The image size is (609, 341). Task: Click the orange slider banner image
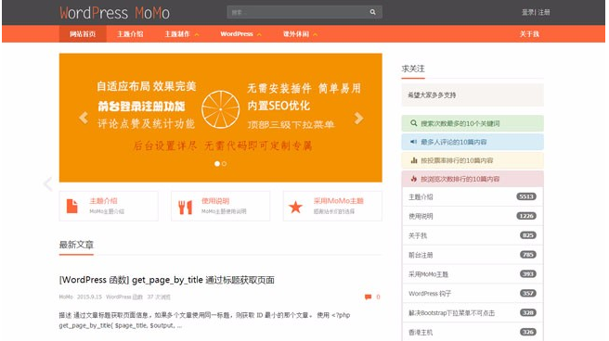coord(221,118)
